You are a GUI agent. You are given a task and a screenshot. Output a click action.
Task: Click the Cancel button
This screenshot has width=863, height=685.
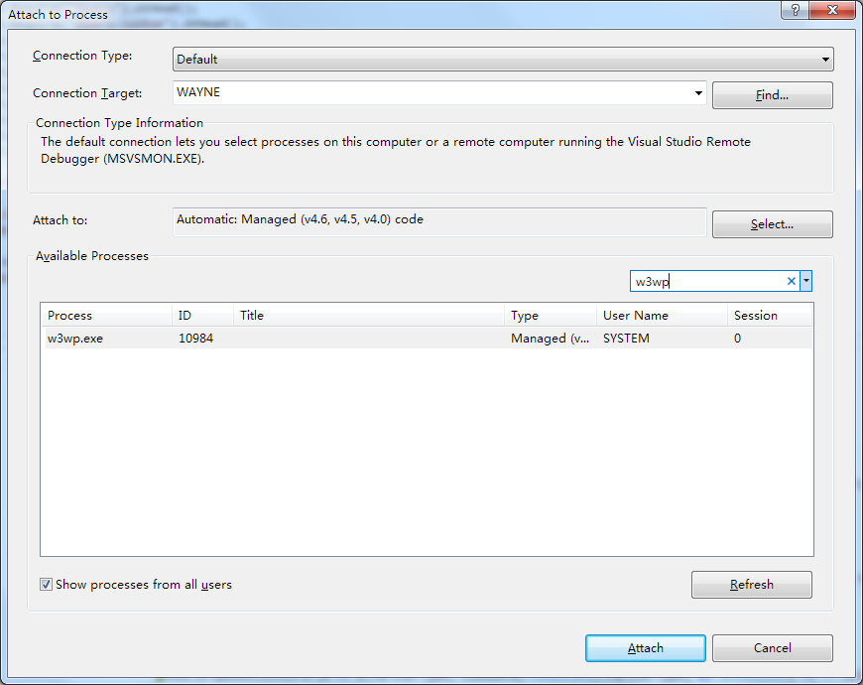(772, 648)
